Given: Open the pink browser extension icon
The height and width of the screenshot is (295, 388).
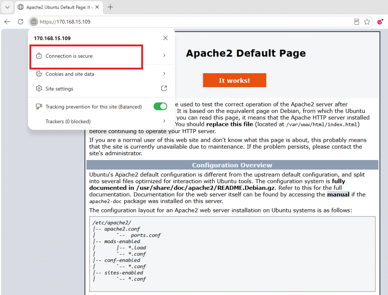Looking at the screenshot, I should point(380,22).
